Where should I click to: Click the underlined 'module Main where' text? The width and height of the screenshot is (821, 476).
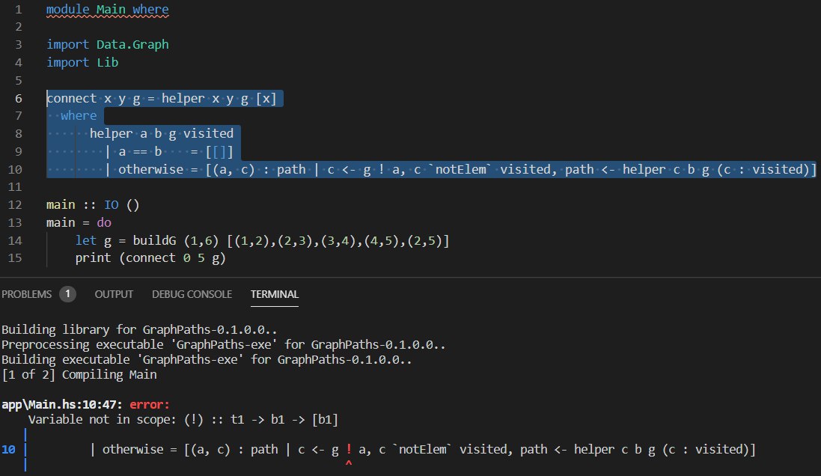coord(108,10)
